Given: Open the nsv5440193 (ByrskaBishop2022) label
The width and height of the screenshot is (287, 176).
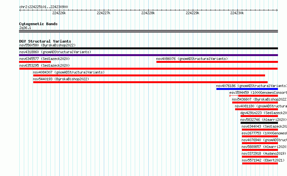Looking at the screenshot, I should point(61,79).
